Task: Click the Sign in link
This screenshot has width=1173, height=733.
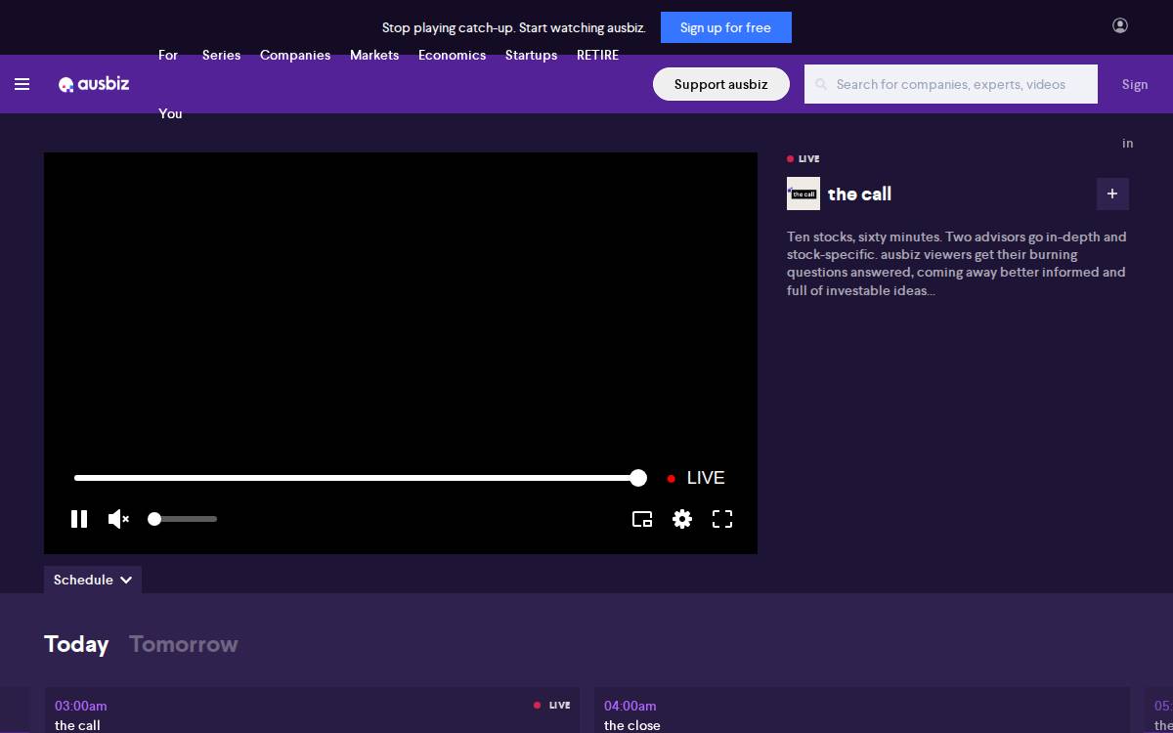Action: pyautogui.click(x=1134, y=113)
